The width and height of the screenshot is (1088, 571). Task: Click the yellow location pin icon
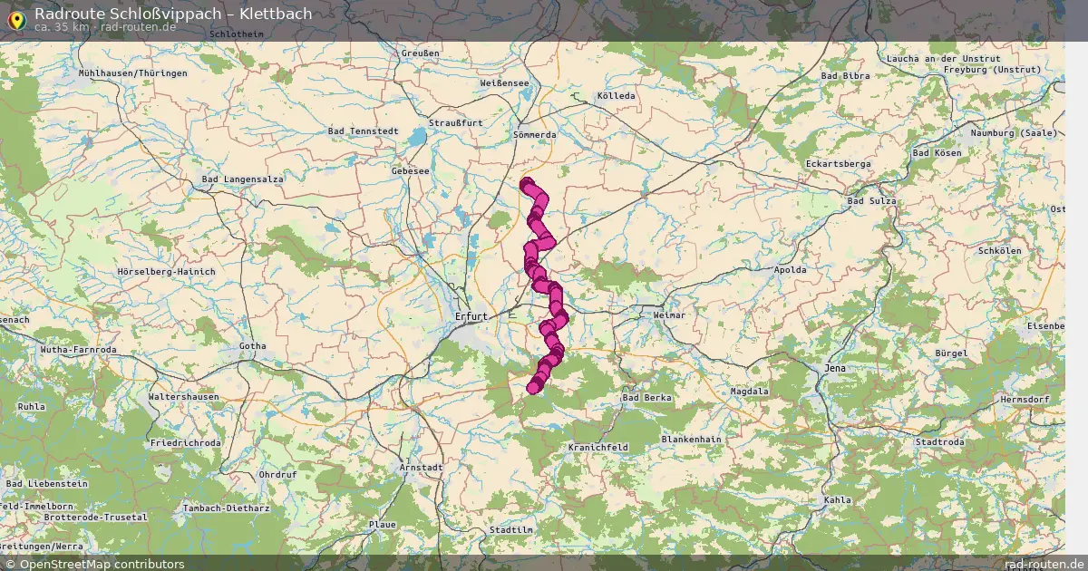coord(15,19)
